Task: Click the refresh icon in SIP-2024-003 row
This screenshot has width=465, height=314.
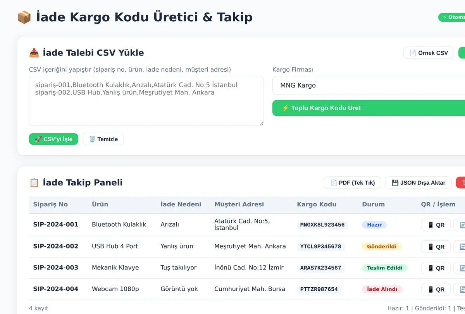Action: click(460, 268)
